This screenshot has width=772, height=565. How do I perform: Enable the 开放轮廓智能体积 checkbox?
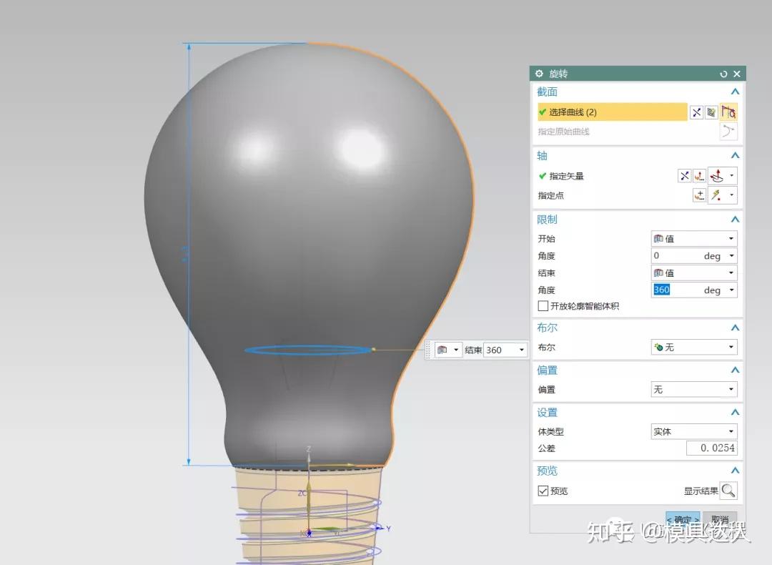[542, 306]
